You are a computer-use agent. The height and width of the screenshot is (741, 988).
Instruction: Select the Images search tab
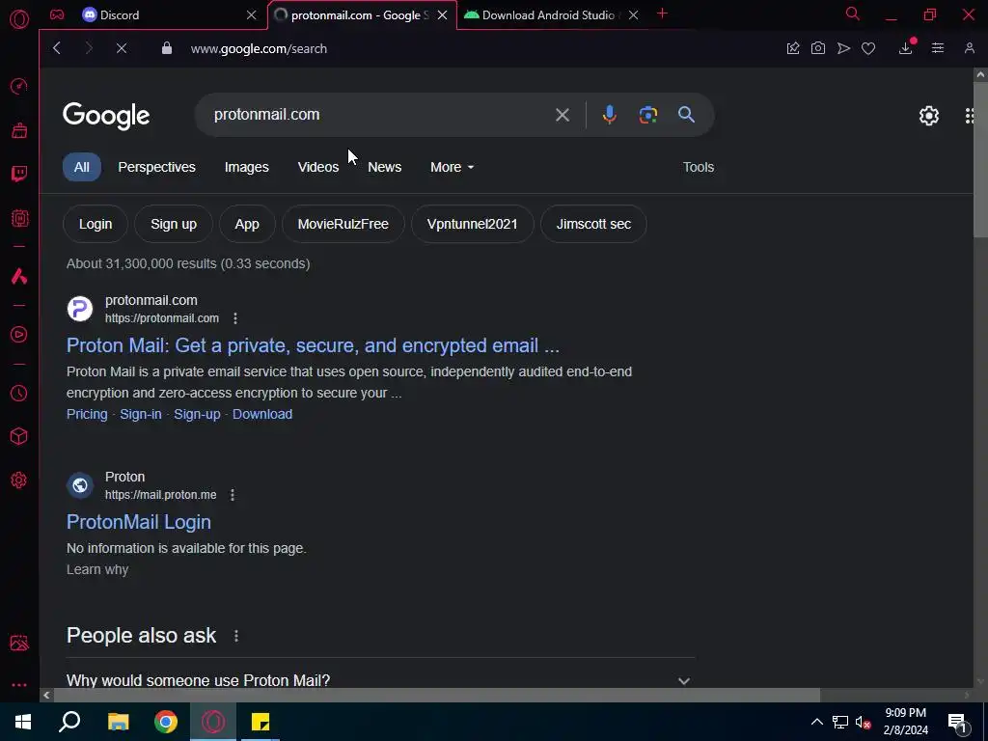pyautogui.click(x=246, y=167)
